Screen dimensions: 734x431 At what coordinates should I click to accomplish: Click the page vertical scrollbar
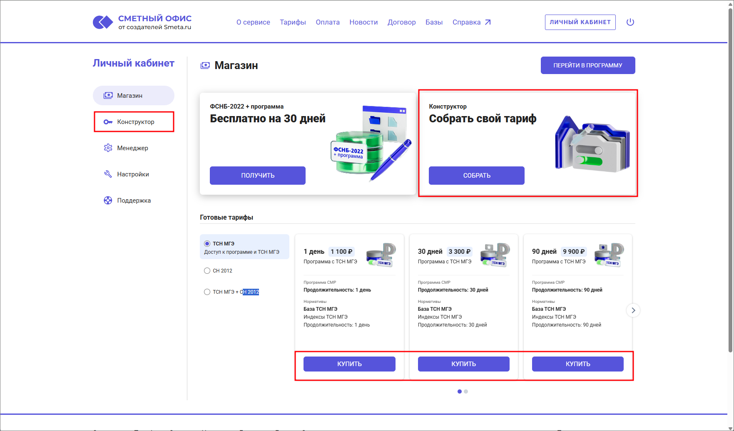[730, 179]
